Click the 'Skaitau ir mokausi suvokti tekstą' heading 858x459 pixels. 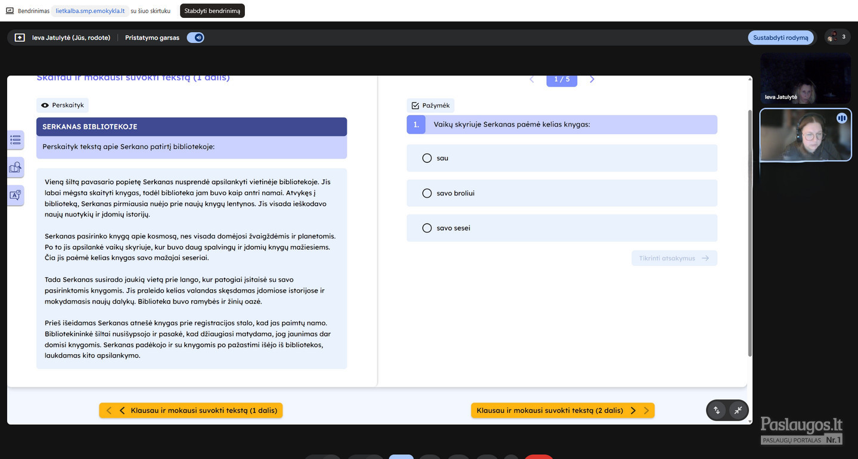click(133, 77)
